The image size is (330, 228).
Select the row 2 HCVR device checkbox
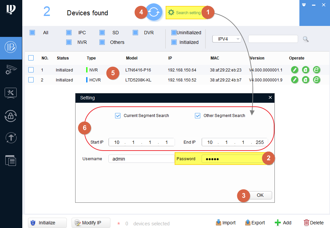31,80
